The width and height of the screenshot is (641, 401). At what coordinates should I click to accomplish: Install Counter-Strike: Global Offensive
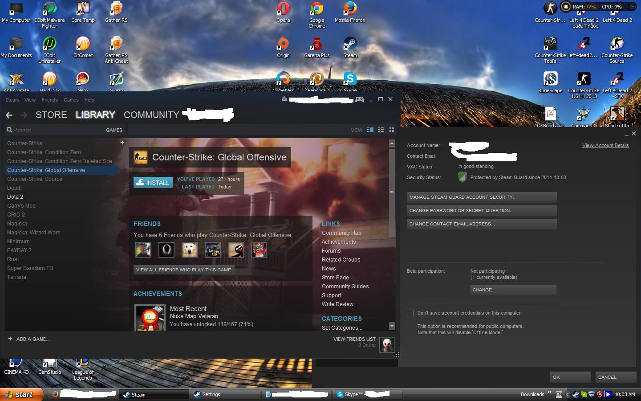click(153, 182)
